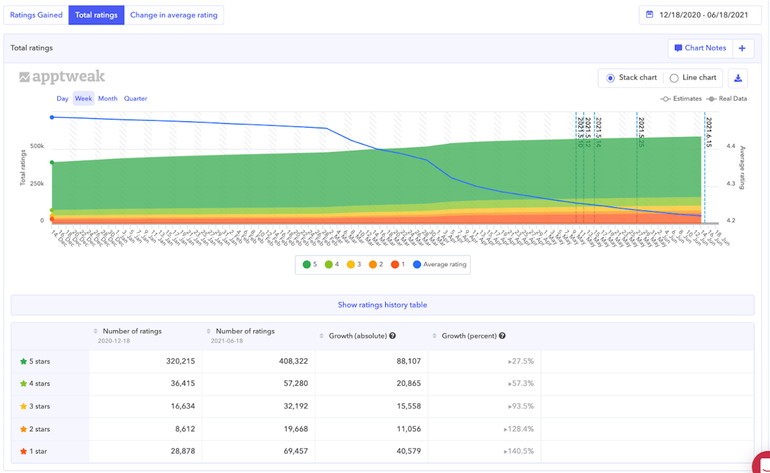
Task: Toggle the green 5 legend color swatch
Action: point(307,264)
